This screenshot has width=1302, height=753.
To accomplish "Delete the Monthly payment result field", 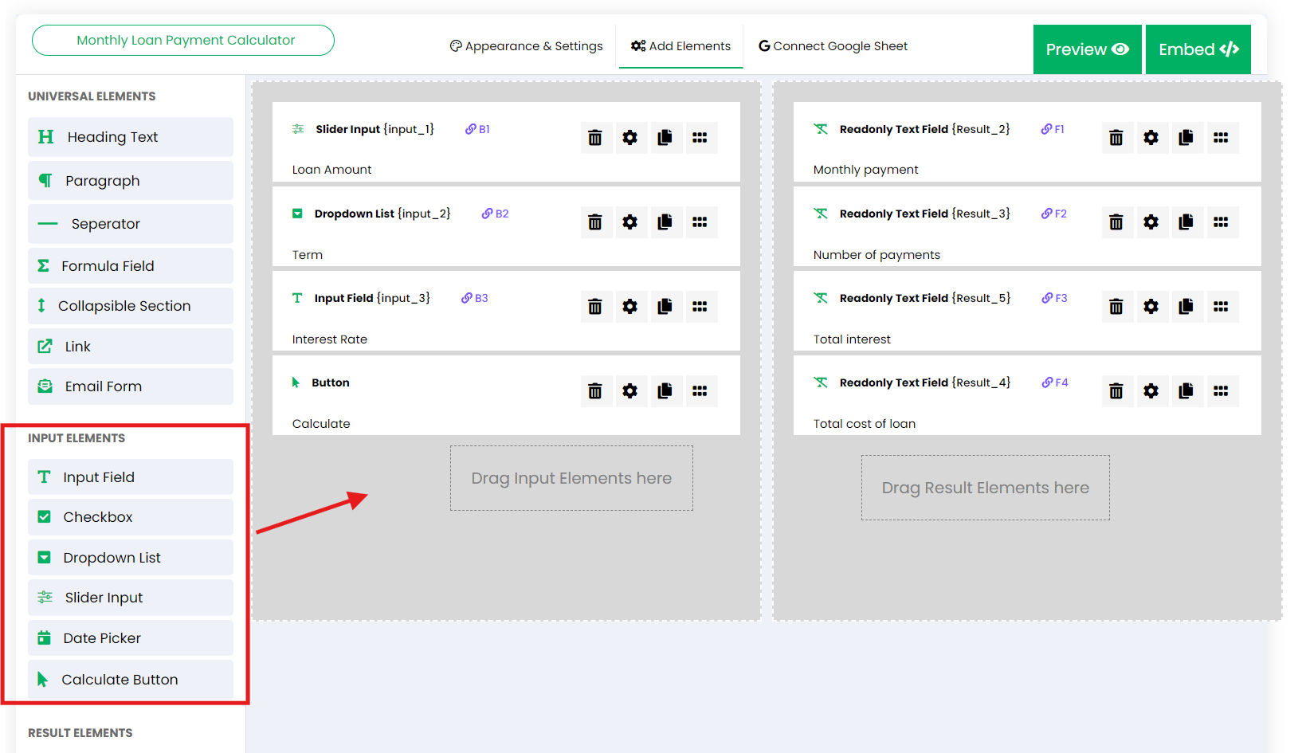I will (x=1116, y=138).
